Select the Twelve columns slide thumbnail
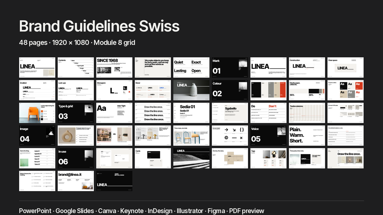Screen dimensions: 383x215 [x=307, y=113]
